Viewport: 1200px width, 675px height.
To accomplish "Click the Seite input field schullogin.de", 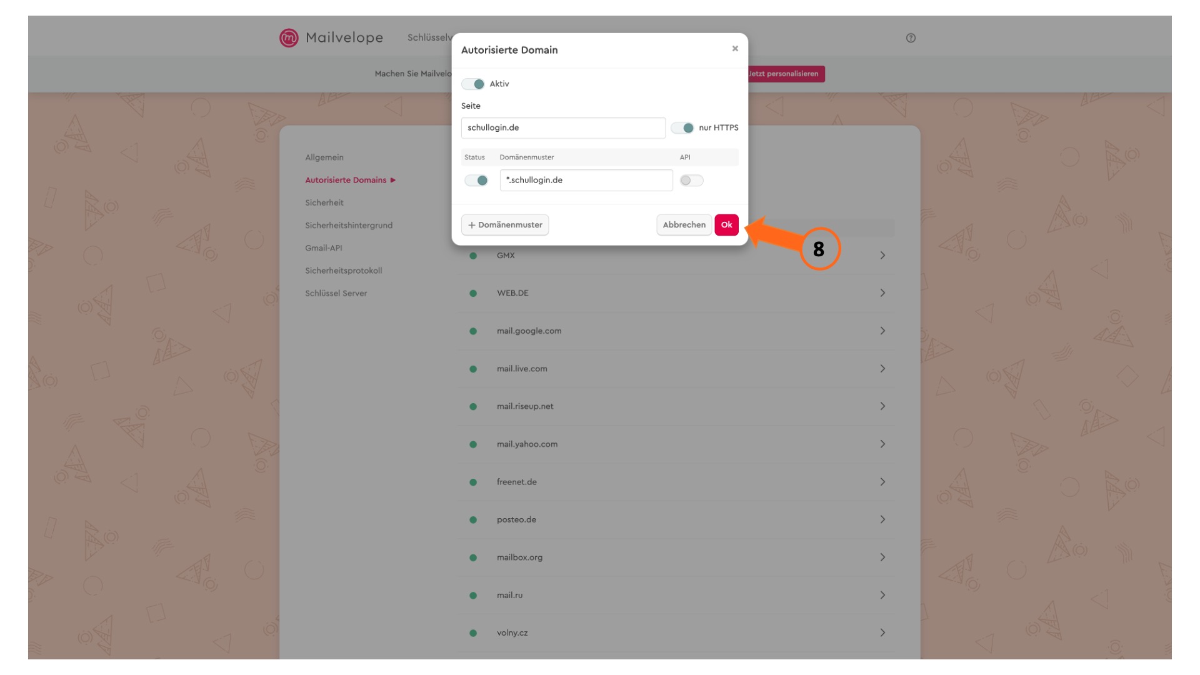I will 563,127.
